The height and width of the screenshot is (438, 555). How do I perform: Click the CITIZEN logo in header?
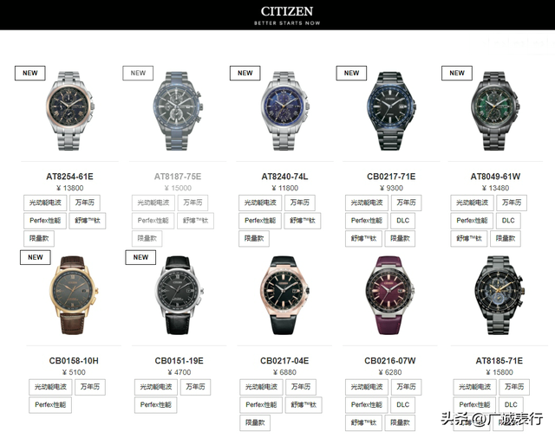287,16
